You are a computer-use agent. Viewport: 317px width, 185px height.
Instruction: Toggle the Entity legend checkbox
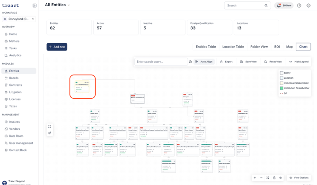(282, 73)
